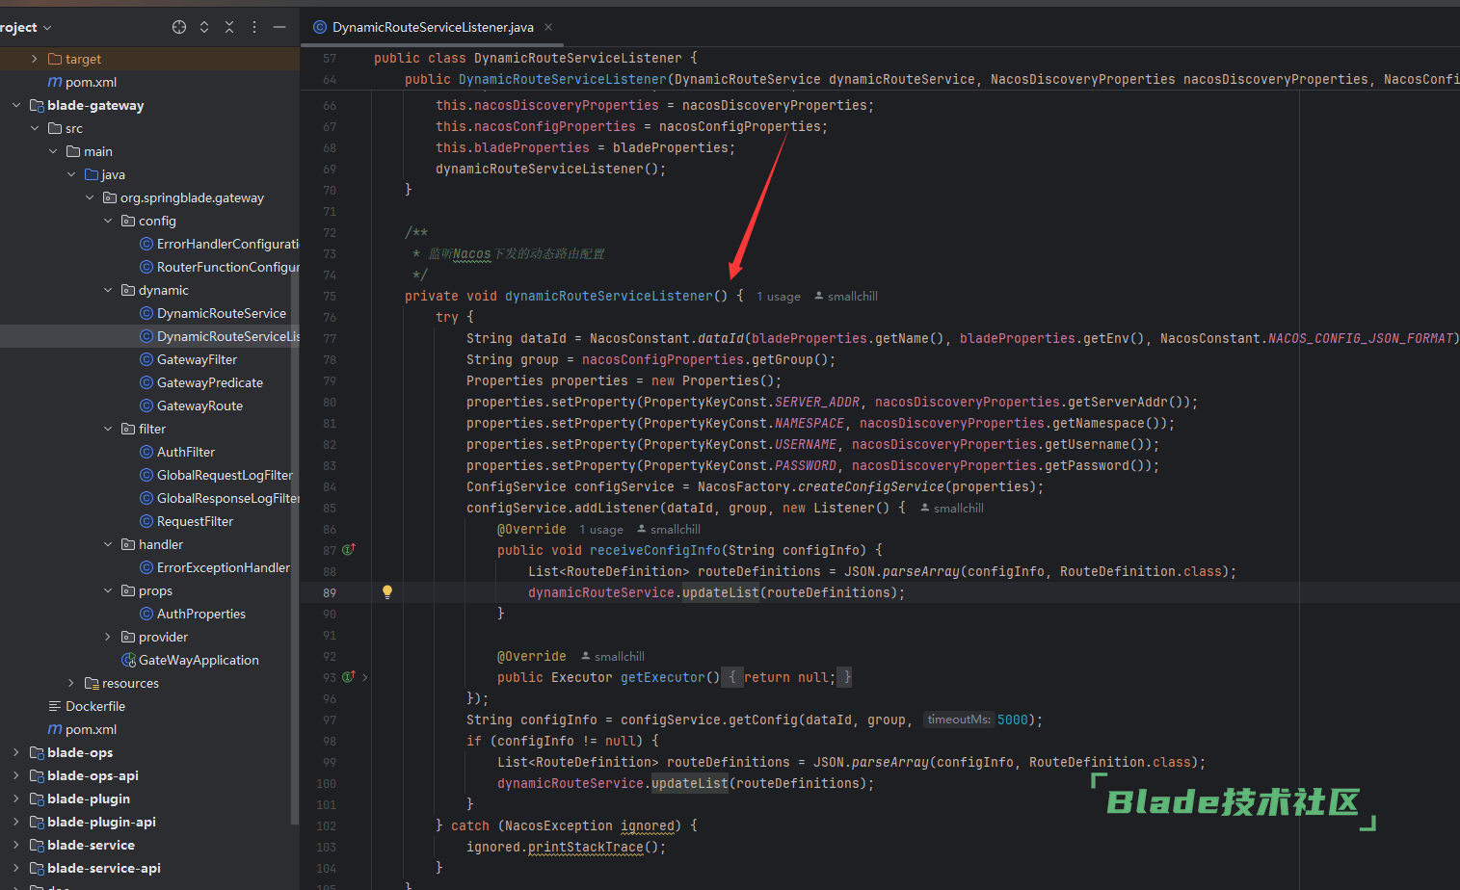Viewport: 1460px width, 890px height.
Task: Select GlobalRequestLogFilter class in tree
Action: 217,475
